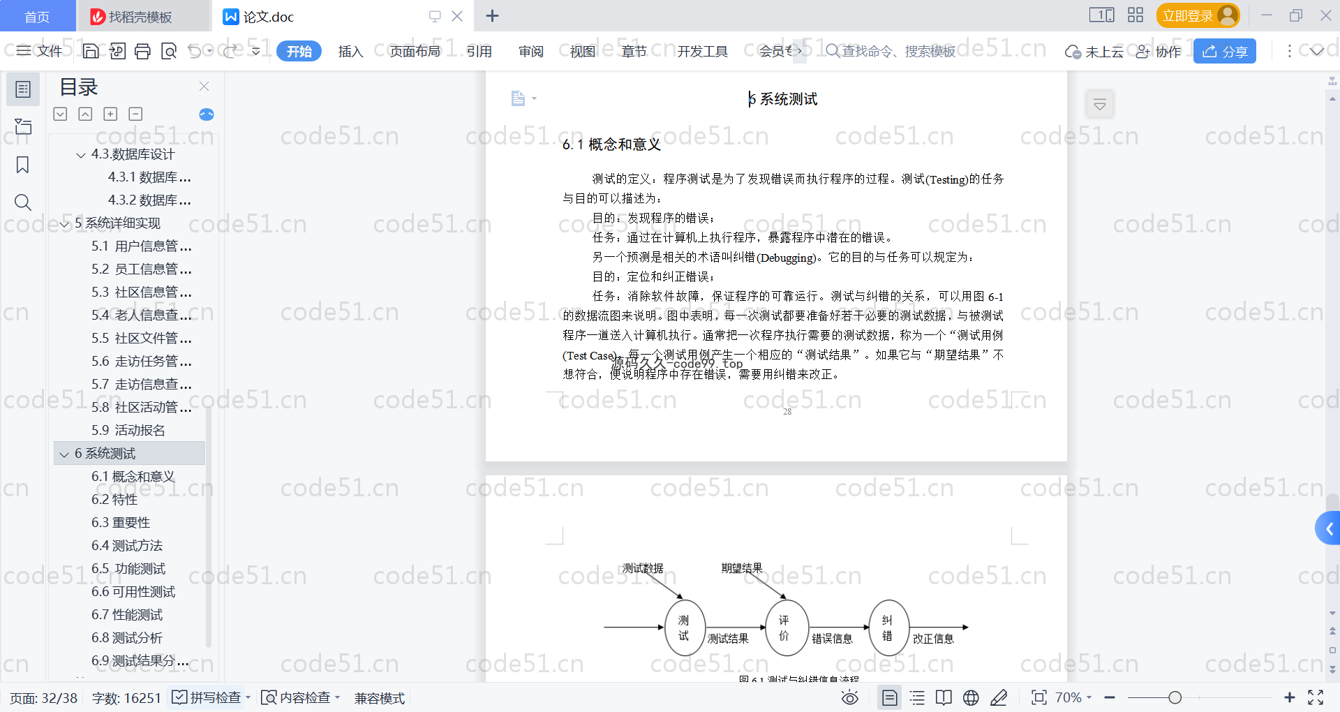Click the move-up level icon in TOC panel

(85, 114)
